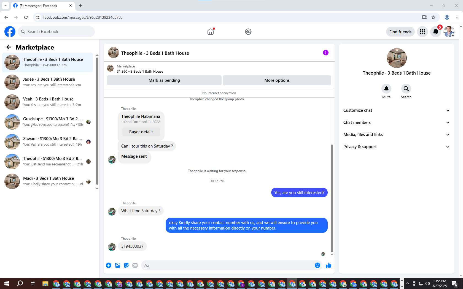Click the chat messages scrollbar
Viewport: 463px width, 289px height.
pyautogui.click(x=332, y=198)
